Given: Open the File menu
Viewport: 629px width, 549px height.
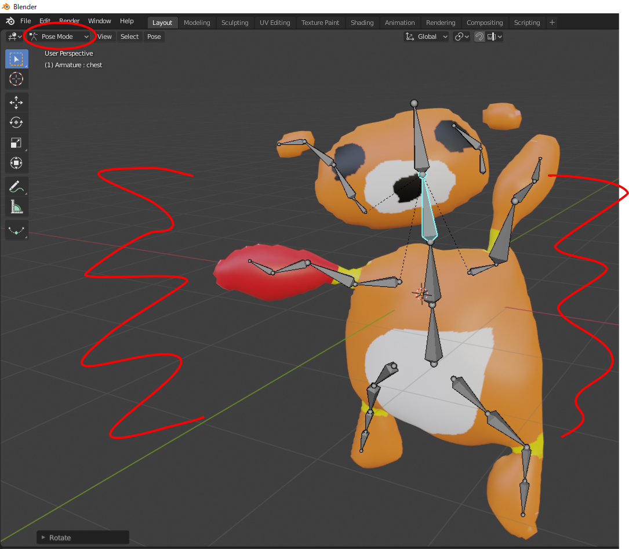Looking at the screenshot, I should (26, 21).
